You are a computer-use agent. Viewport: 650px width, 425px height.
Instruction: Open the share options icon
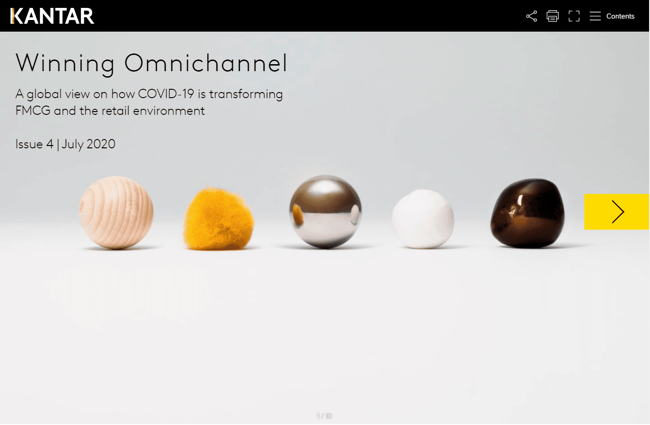coord(531,16)
